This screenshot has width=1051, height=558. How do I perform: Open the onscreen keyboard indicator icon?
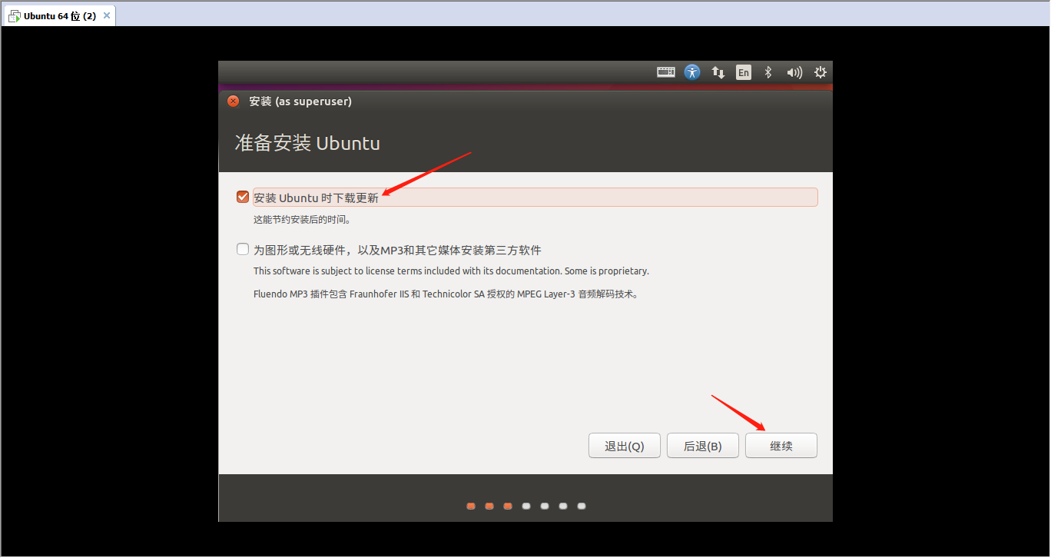(x=666, y=72)
